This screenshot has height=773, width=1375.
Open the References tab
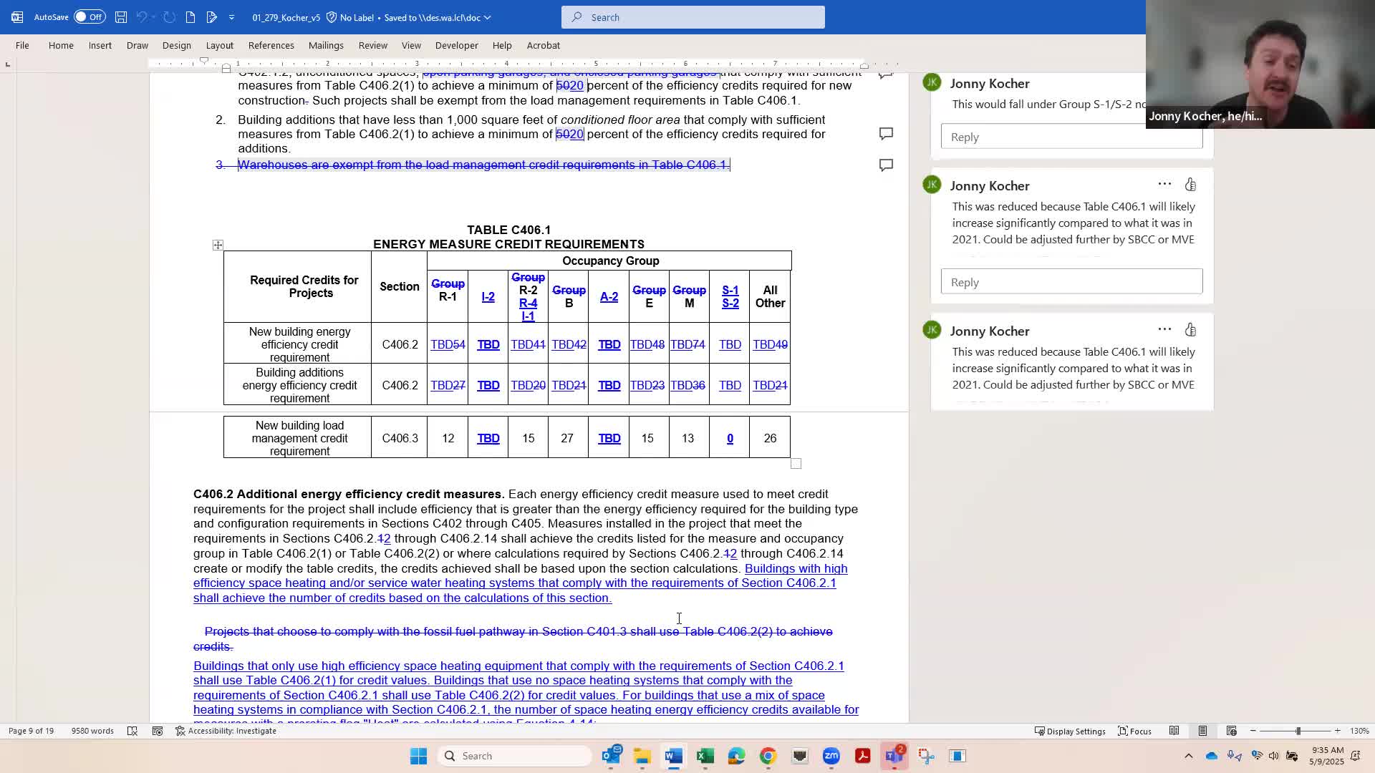(x=271, y=45)
